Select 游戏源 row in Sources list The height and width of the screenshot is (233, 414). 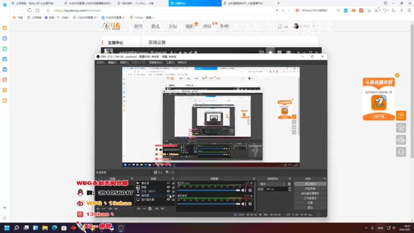[155, 196]
